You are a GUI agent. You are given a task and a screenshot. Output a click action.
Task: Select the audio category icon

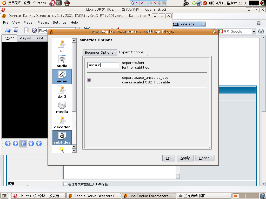62,61
